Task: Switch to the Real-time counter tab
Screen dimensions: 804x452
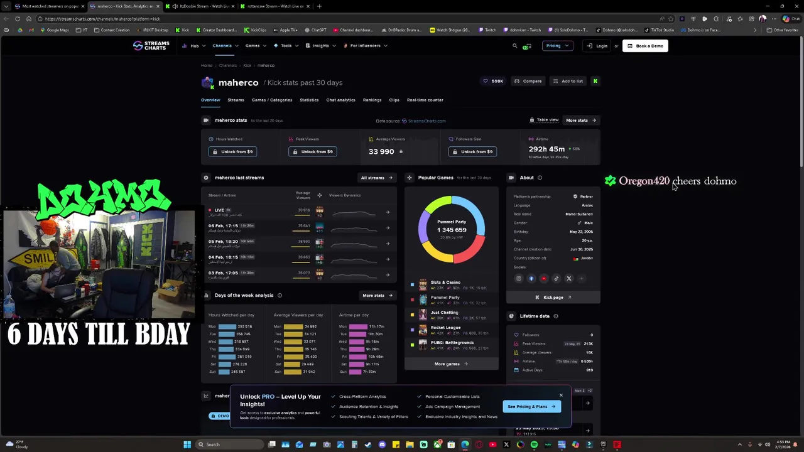Action: (x=425, y=100)
